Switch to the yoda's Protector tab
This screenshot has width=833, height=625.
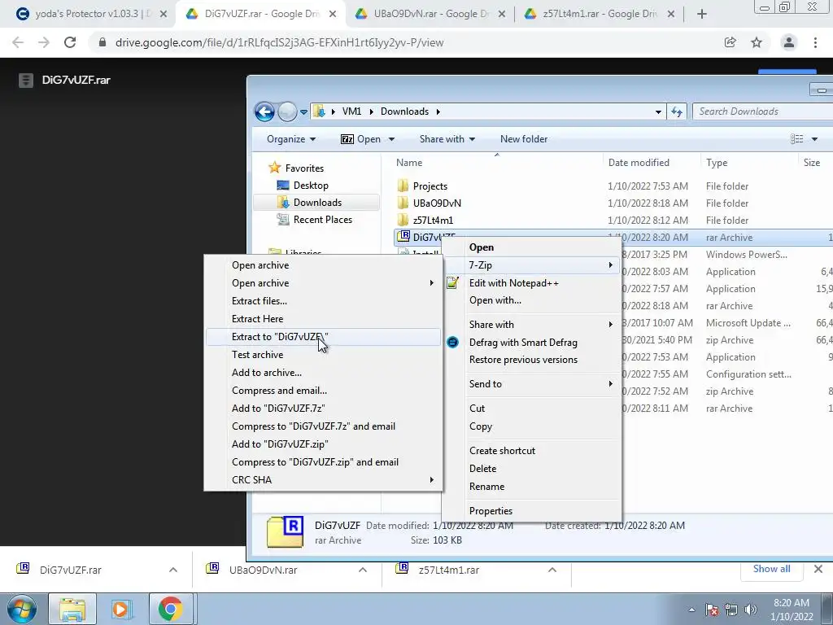coord(91,14)
